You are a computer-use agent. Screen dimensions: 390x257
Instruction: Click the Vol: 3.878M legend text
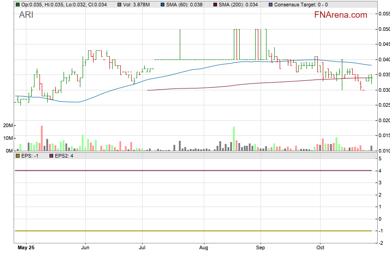(x=137, y=4)
